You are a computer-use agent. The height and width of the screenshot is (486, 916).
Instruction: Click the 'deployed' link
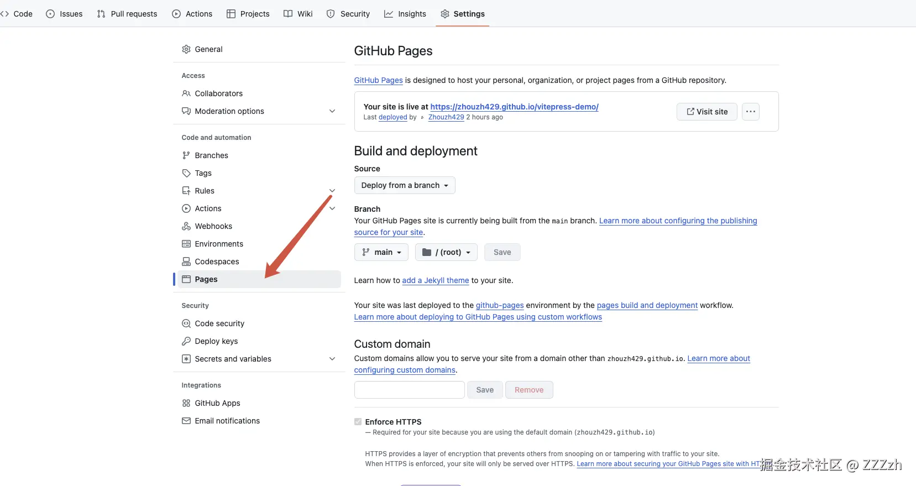click(392, 117)
